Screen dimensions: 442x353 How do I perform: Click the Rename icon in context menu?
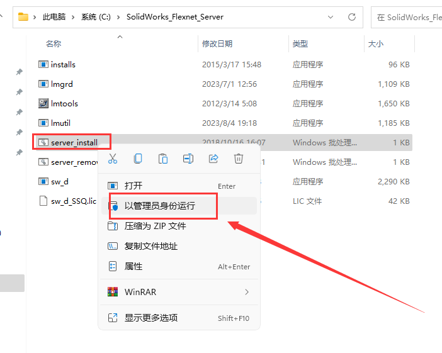tap(188, 159)
